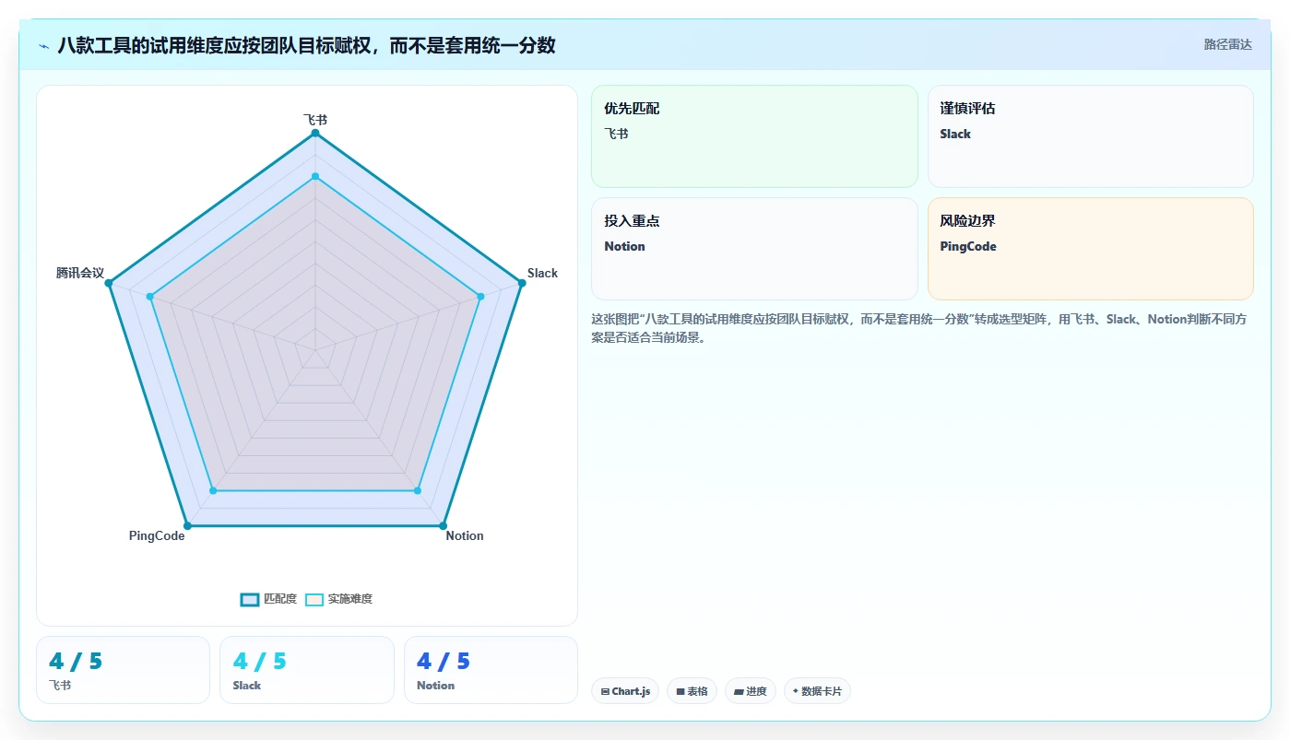
Task: Toggle the 实施难度 legend swatch
Action: (314, 599)
